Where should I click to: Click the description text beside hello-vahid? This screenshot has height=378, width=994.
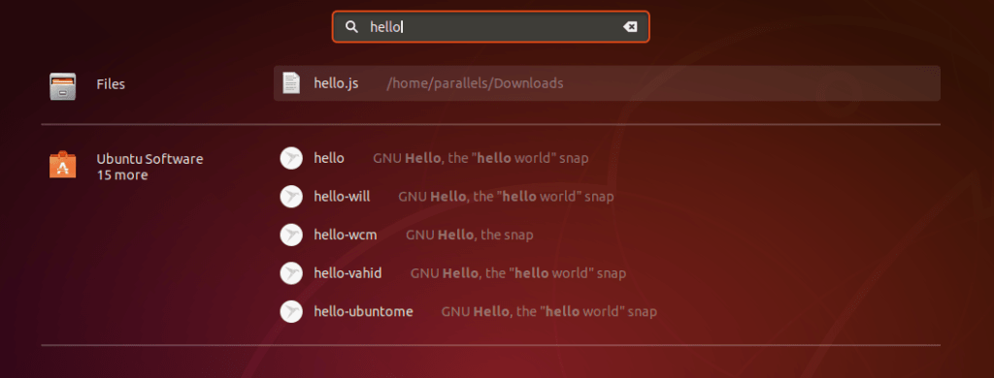pyautogui.click(x=518, y=273)
